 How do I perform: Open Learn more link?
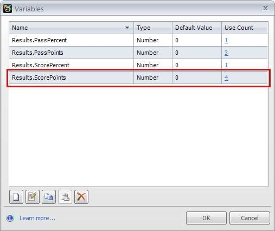[x=37, y=218]
